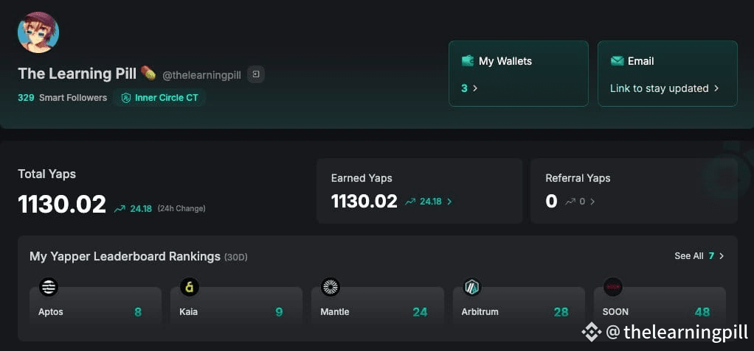Click the Total Yaps trend arrow icon
The height and width of the screenshot is (351, 754).
point(120,209)
